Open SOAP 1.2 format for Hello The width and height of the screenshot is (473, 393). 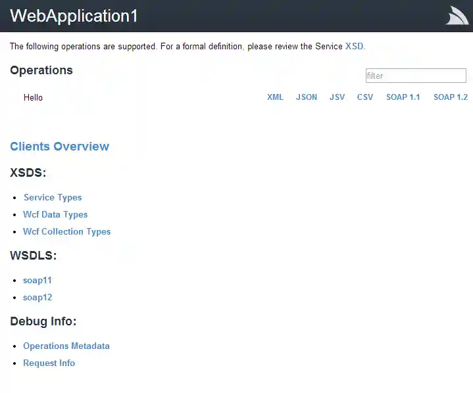(x=451, y=97)
